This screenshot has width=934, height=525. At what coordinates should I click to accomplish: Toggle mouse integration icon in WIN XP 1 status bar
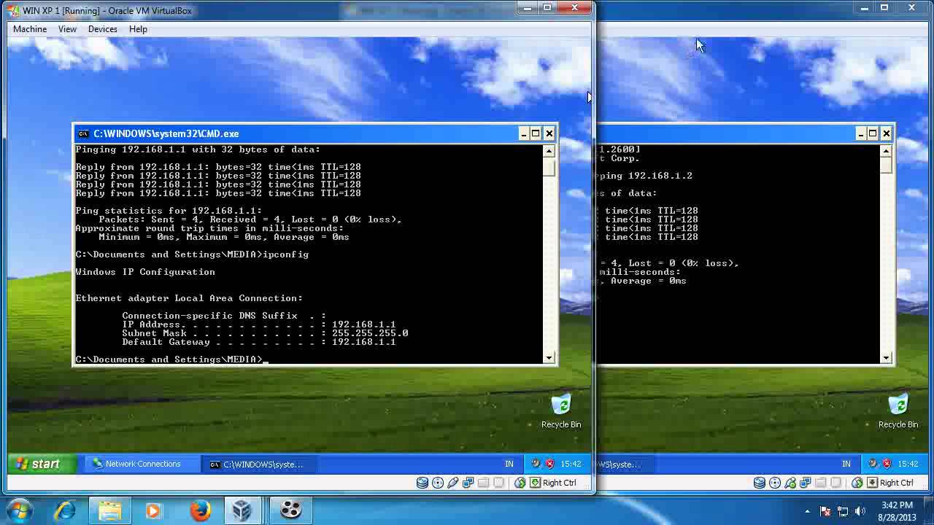pos(520,483)
